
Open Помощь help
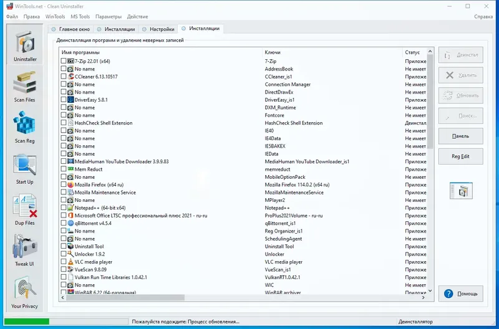460,293
